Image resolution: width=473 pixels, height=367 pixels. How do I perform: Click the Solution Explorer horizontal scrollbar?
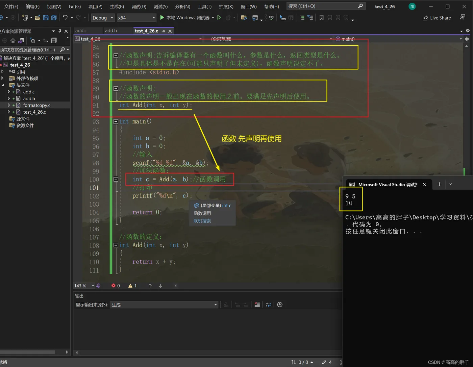pos(27,352)
